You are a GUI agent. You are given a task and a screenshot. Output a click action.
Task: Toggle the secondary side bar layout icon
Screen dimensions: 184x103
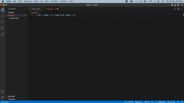(178, 5)
